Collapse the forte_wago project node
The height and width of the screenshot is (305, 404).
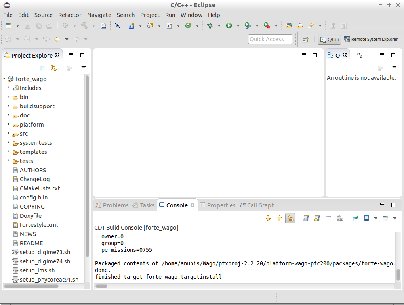4,79
